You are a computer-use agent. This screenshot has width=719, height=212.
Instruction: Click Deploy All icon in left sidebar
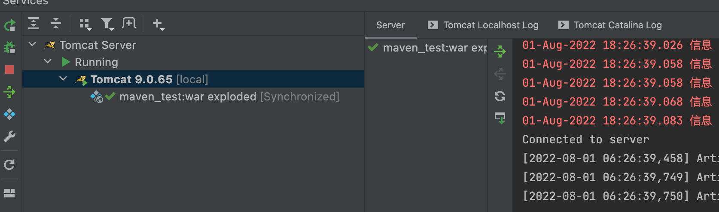9,91
